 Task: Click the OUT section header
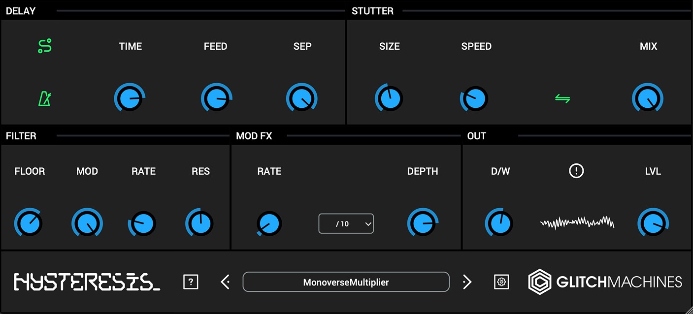tap(477, 136)
